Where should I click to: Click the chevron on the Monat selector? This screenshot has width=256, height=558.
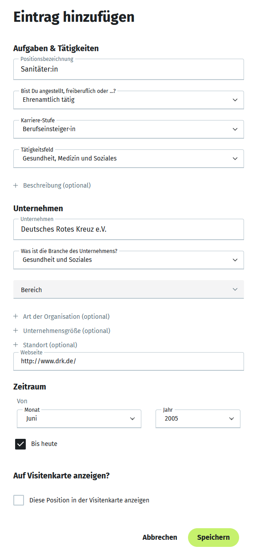(132, 418)
